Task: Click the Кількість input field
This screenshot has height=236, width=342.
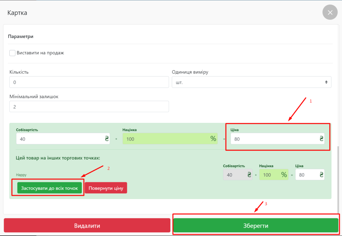Action: (89, 82)
